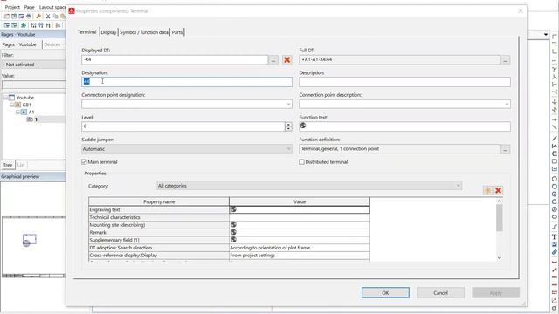Click the copy icon in the toolbar
This screenshot has width=559, height=314.
[55, 17]
